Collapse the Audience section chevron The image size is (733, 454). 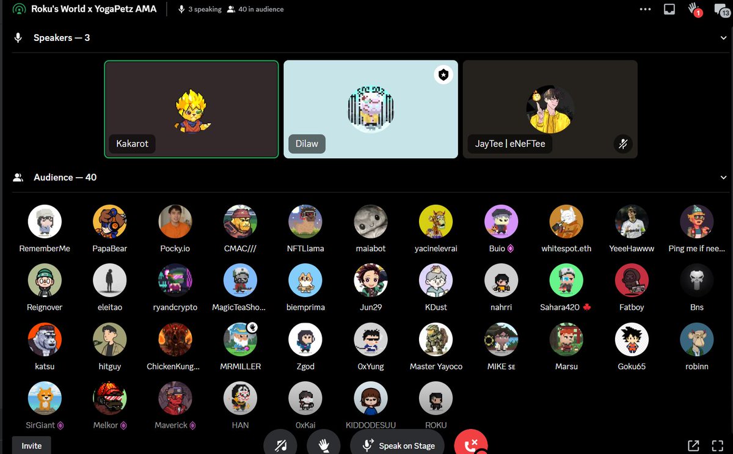[724, 178]
